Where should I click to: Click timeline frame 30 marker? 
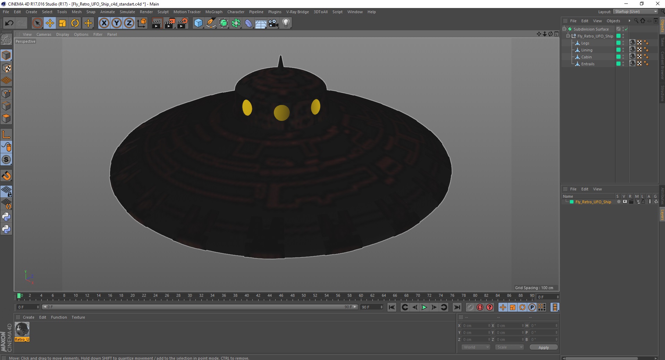pyautogui.click(x=190, y=296)
